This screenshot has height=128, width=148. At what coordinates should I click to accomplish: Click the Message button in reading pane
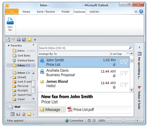(x=52, y=110)
